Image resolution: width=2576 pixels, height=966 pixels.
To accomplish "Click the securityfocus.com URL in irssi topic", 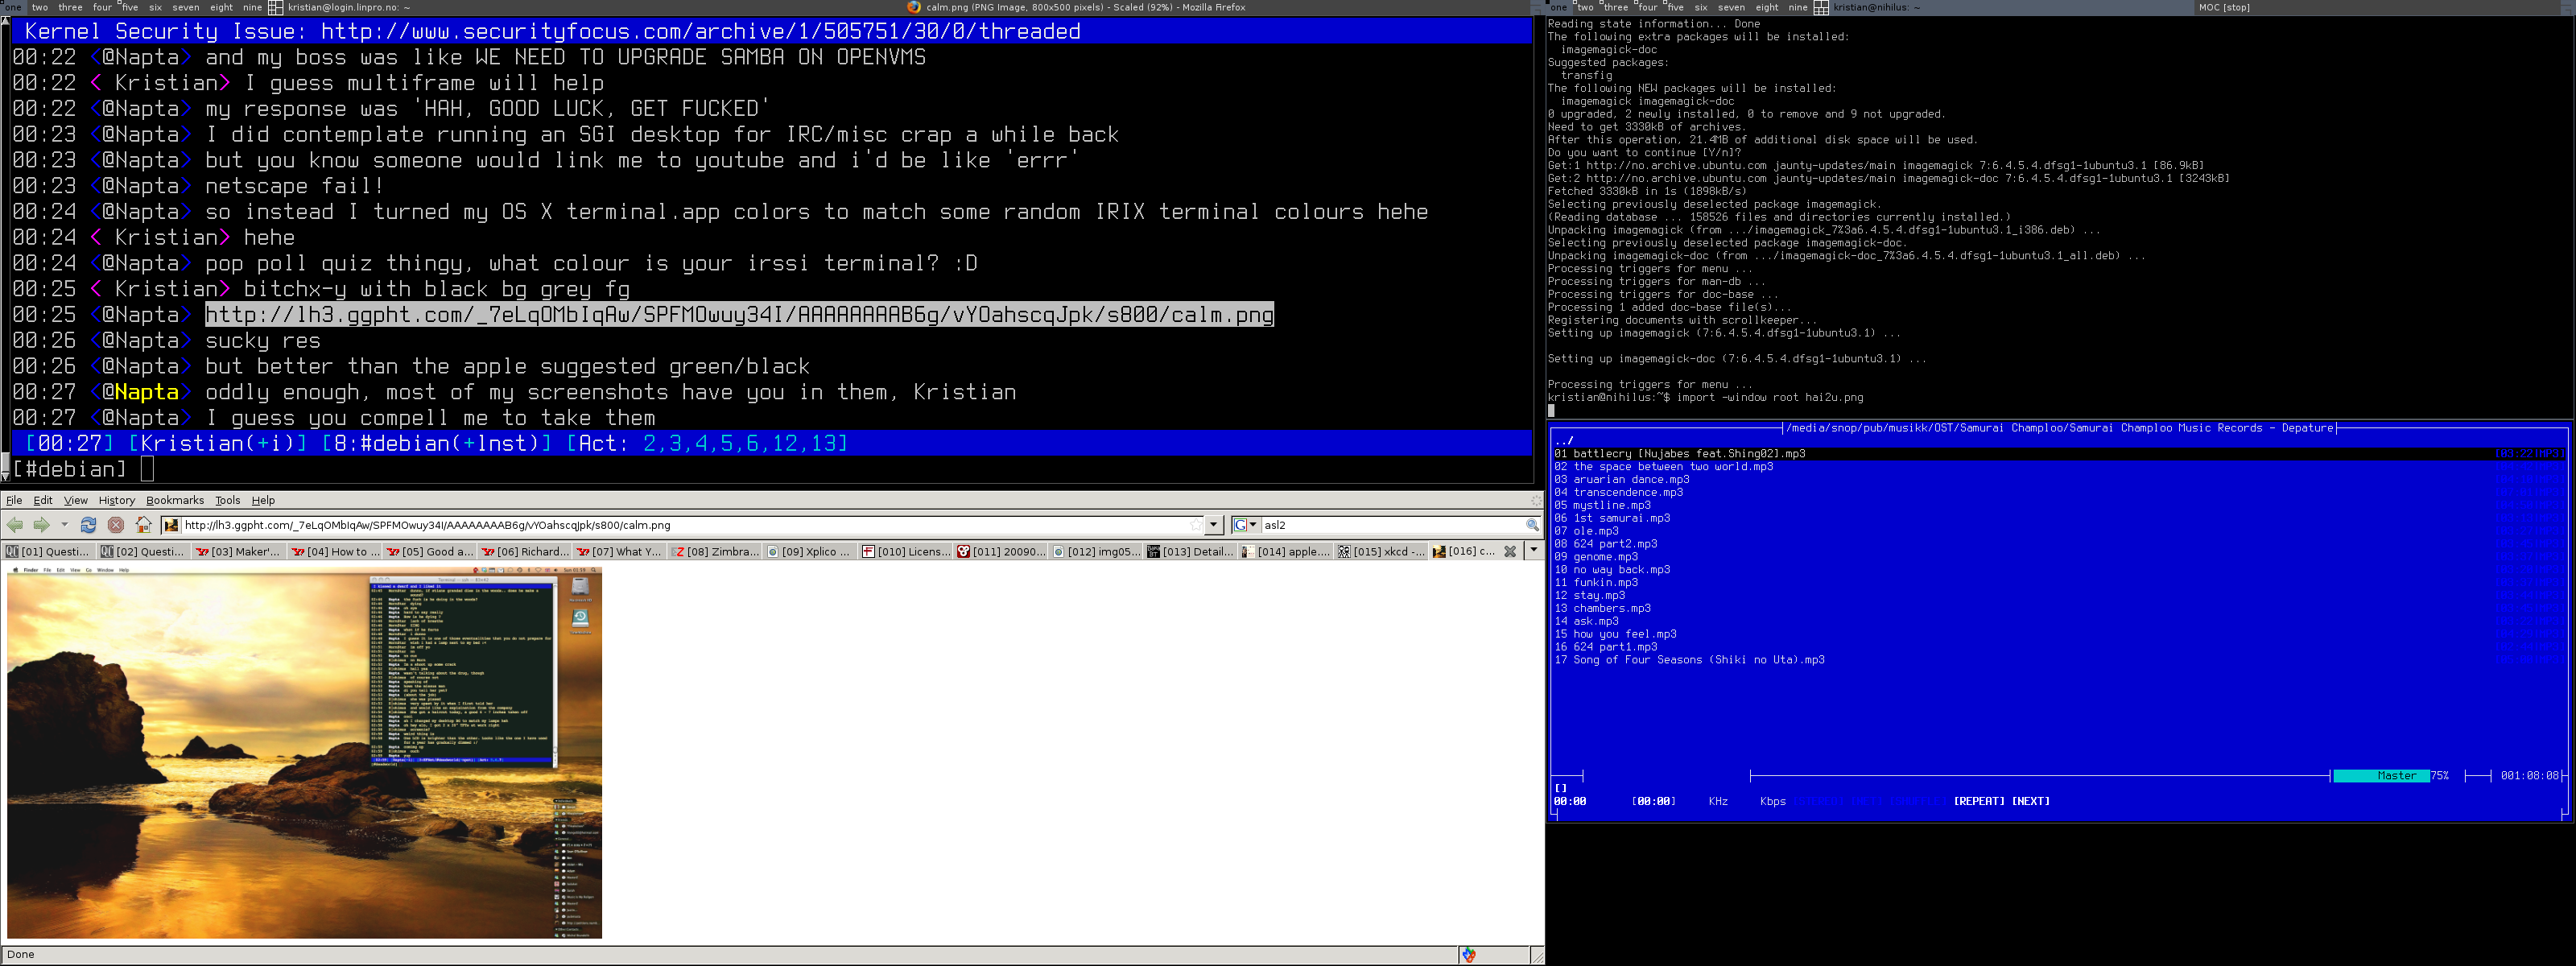I will click(x=700, y=31).
